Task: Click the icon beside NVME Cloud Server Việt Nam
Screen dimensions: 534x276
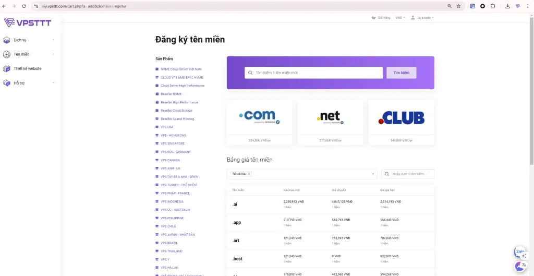Action: pyautogui.click(x=157, y=69)
